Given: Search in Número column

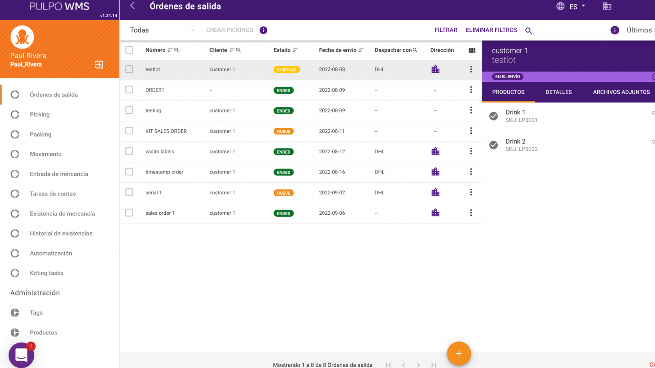Looking at the screenshot, I should click(x=177, y=50).
